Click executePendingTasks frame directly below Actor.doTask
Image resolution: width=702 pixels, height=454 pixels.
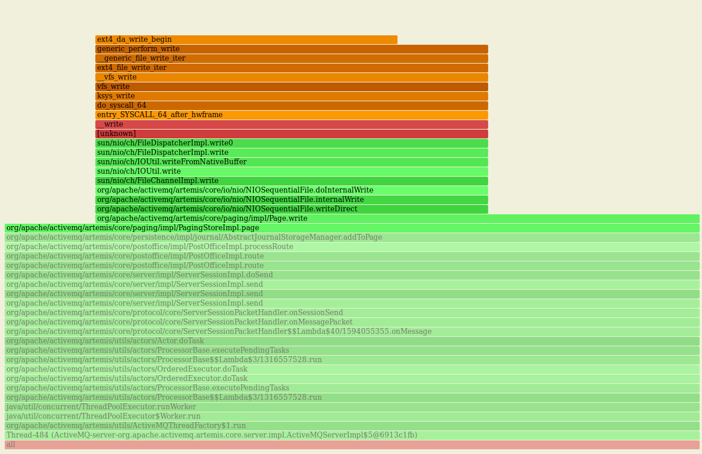(x=352, y=350)
